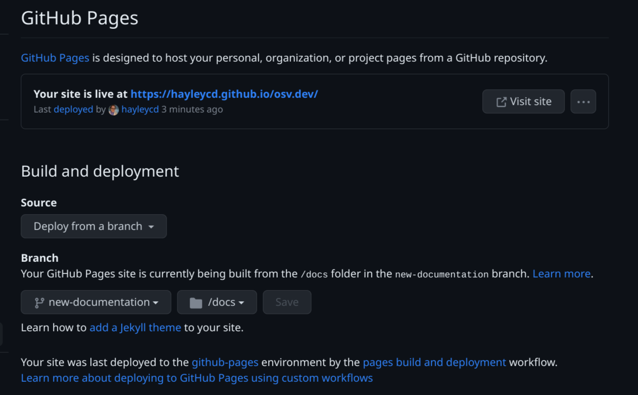Click the Visit site button
Image resolution: width=638 pixels, height=395 pixels.
(x=523, y=101)
